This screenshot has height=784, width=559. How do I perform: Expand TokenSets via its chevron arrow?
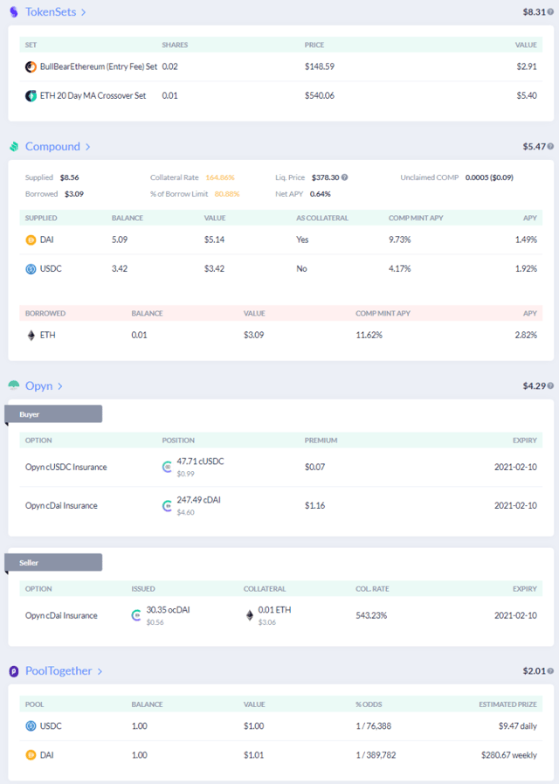84,12
